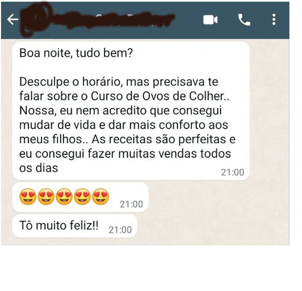
Task: Tap the "Curso de Ovos de Colher" text
Action: (x=157, y=96)
